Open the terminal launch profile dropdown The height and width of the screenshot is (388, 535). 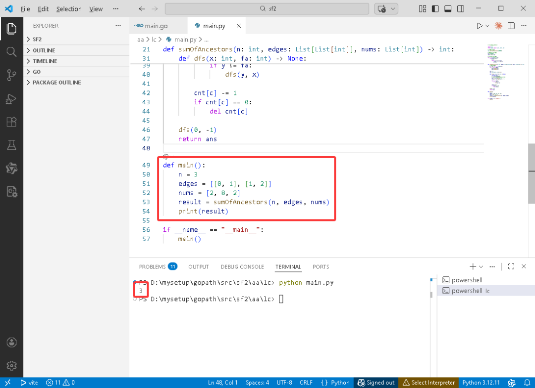pos(481,266)
